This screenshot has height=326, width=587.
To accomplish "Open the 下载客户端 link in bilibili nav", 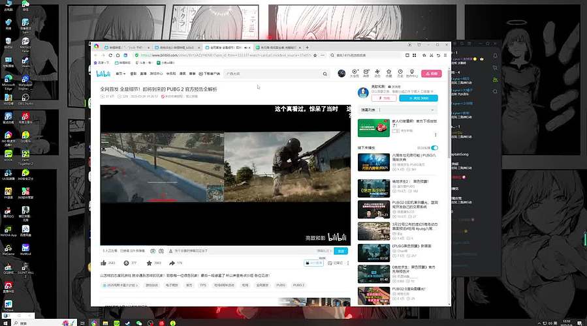I will pos(209,74).
